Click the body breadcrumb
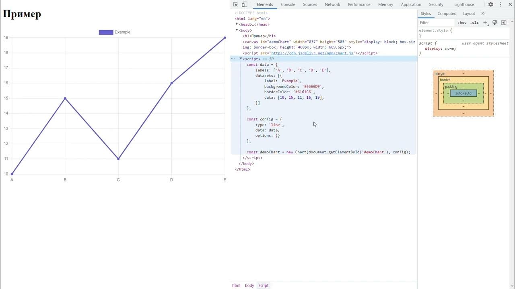Image resolution: width=515 pixels, height=289 pixels. [x=249, y=285]
